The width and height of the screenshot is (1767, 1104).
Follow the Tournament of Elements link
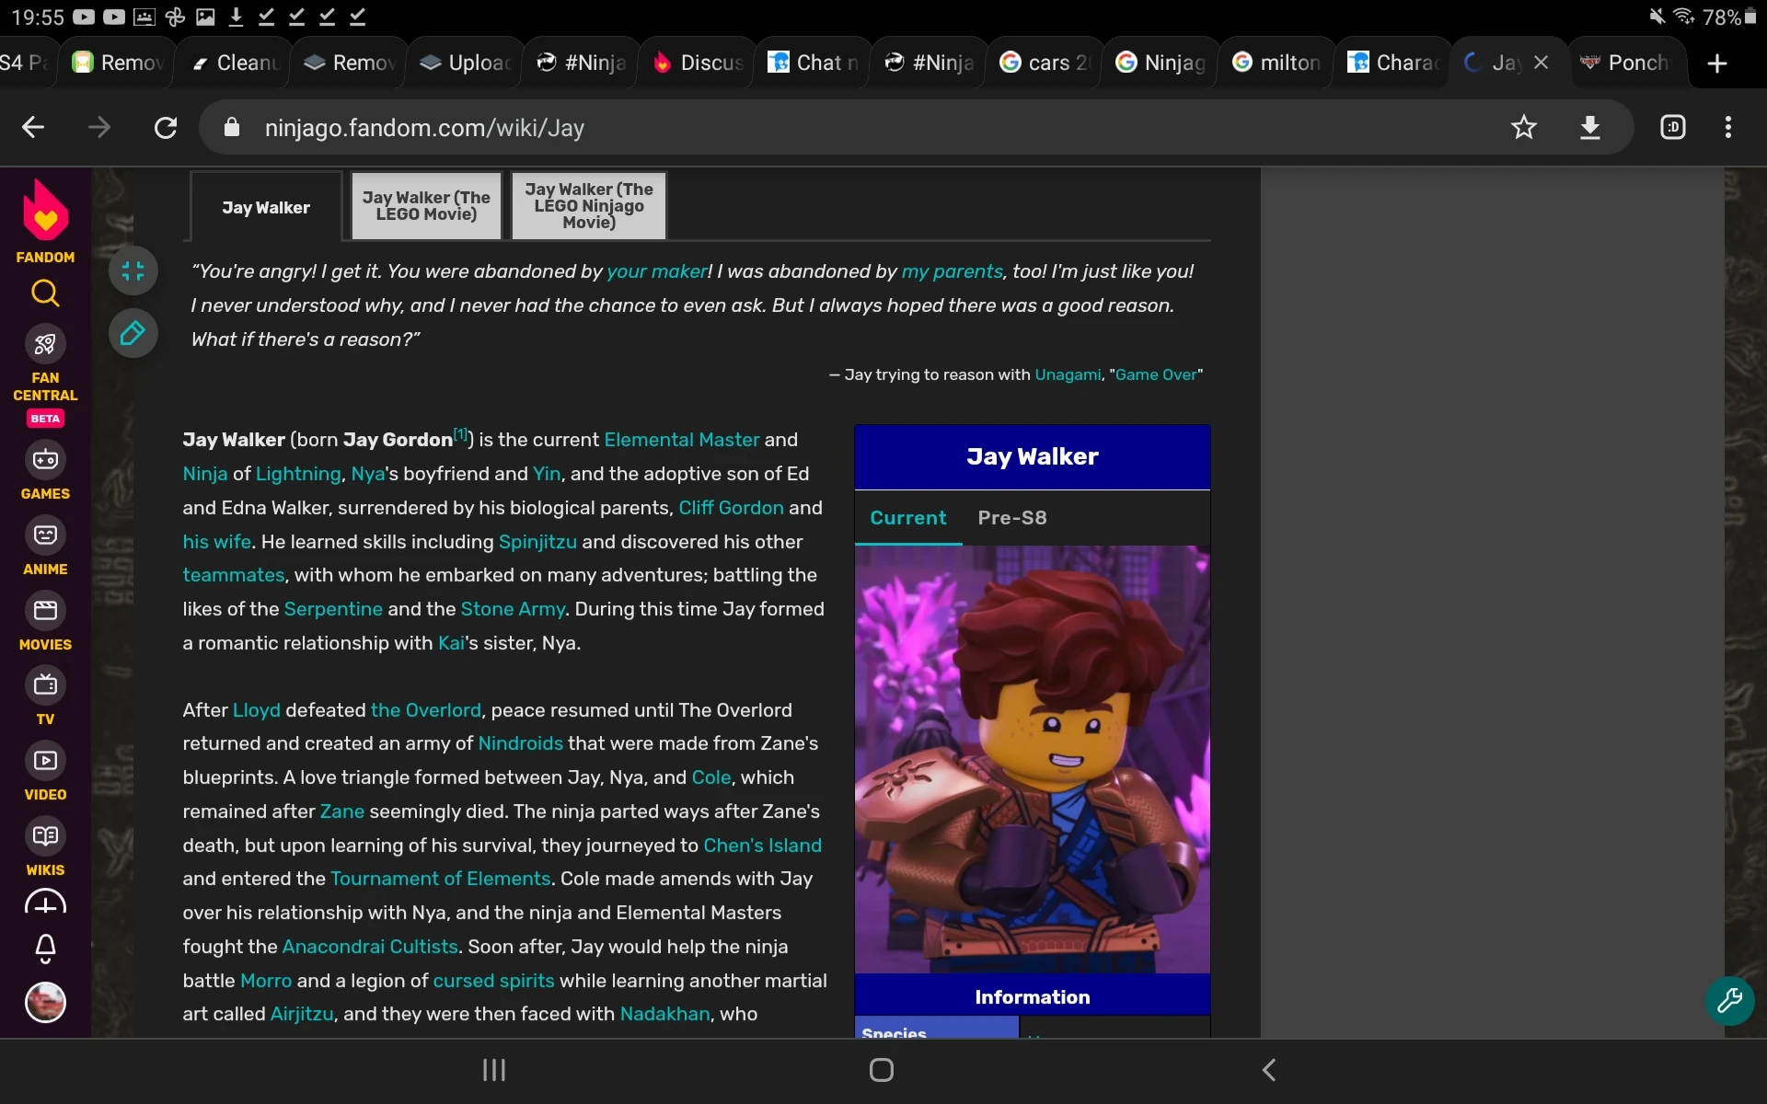click(x=441, y=879)
